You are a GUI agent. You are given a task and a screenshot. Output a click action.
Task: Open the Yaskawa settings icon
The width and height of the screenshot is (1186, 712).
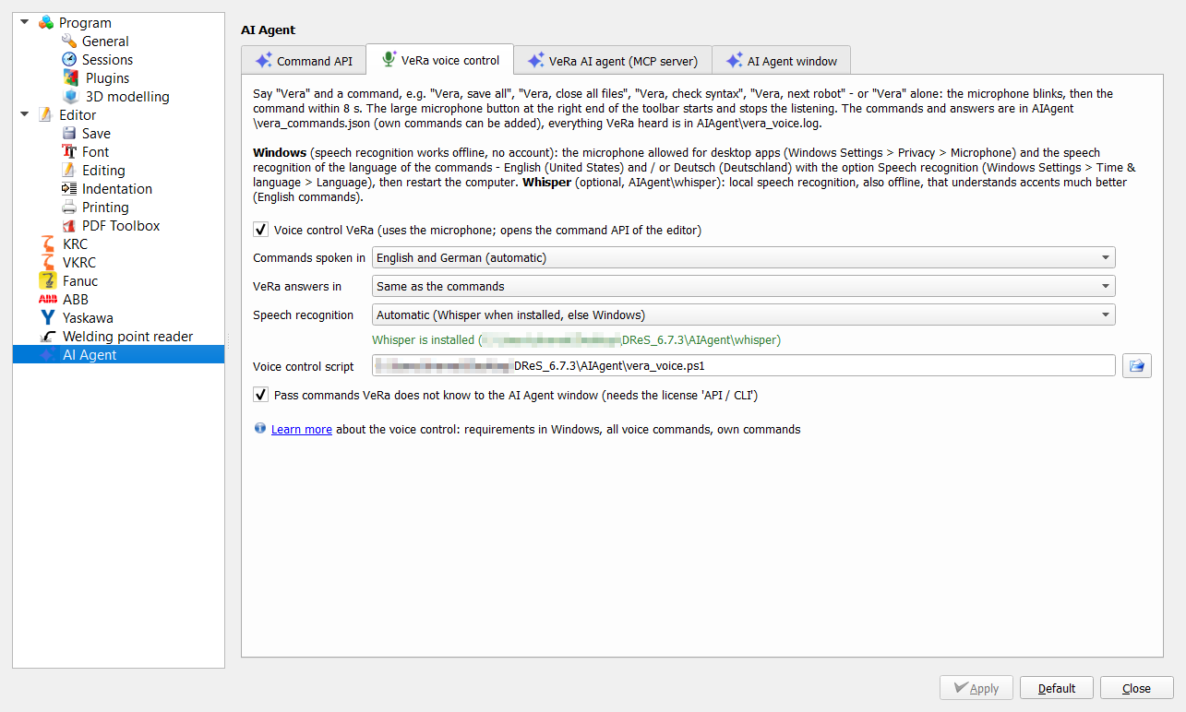pos(48,318)
